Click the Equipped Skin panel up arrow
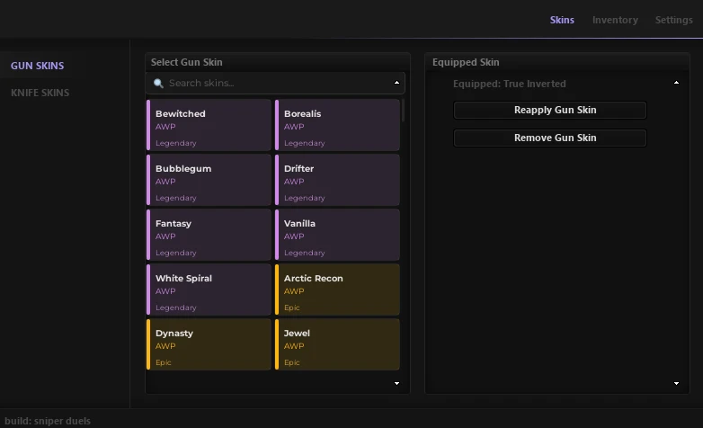Viewport: 703px width, 428px height. (676, 83)
